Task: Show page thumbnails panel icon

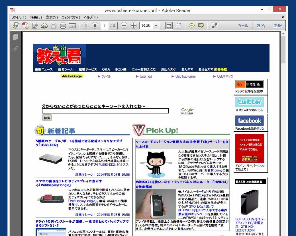Action: pyautogui.click(x=15, y=37)
